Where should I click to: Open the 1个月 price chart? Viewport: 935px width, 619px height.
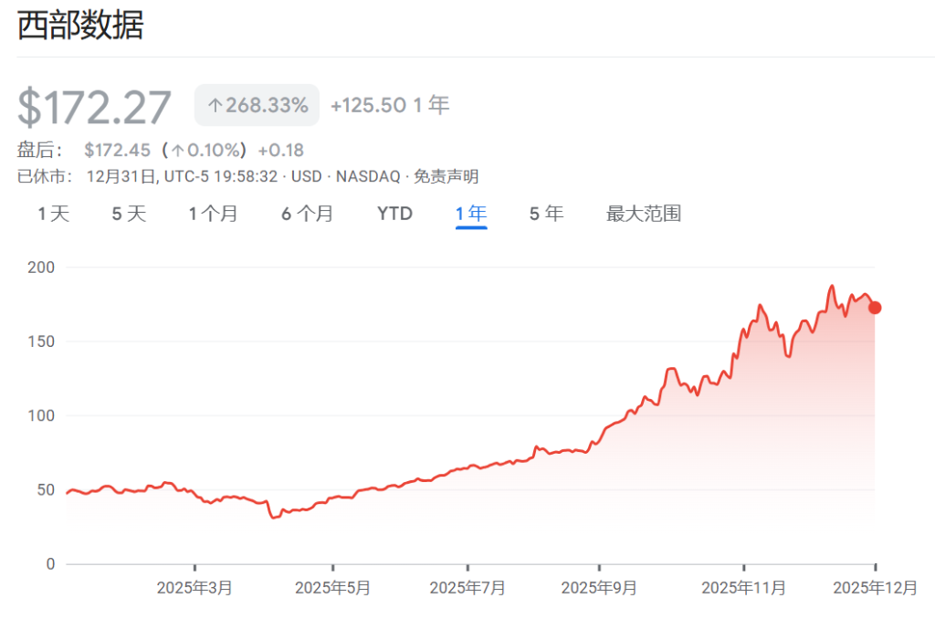click(214, 213)
